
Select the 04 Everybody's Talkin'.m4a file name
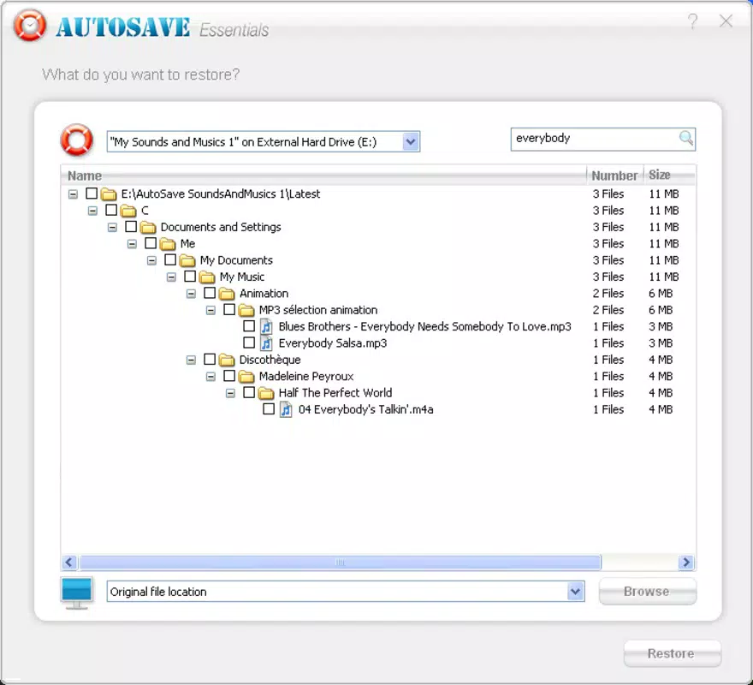coord(366,409)
